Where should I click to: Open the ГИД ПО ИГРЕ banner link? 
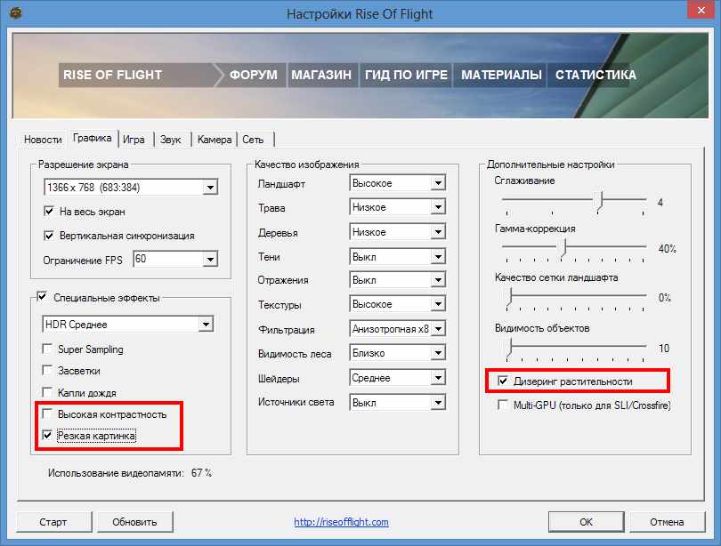406,75
